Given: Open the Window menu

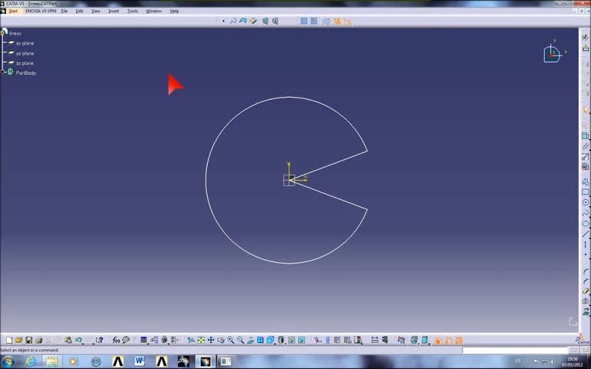Looking at the screenshot, I should coord(153,11).
